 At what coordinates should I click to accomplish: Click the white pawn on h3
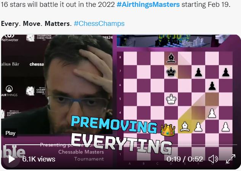click(226, 127)
